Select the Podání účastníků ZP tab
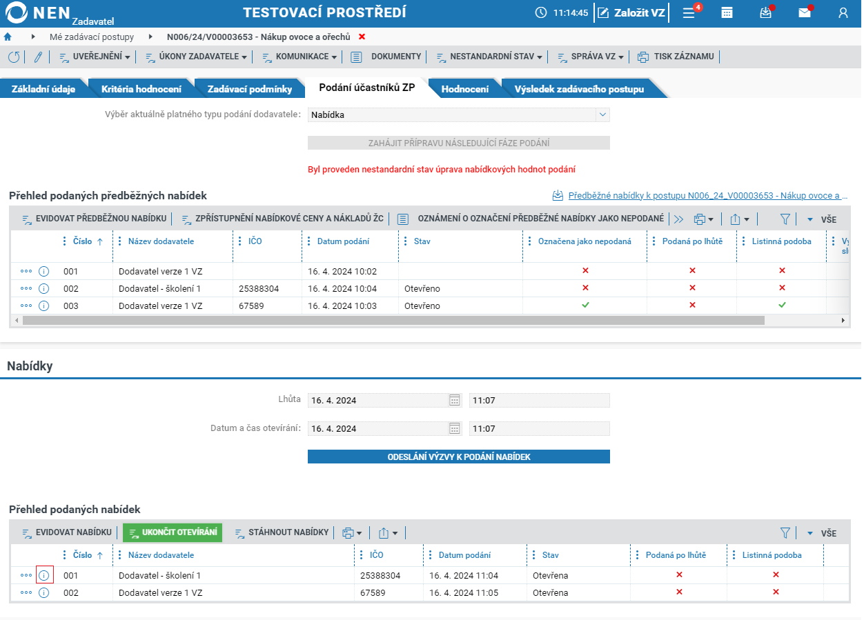 pos(367,88)
